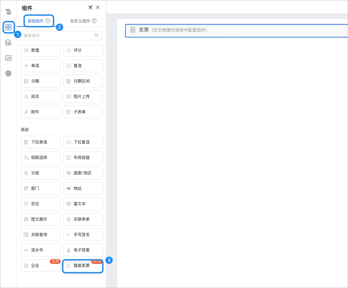Click help icon next to 自定义组件
This screenshot has width=348, height=288.
click(x=94, y=21)
